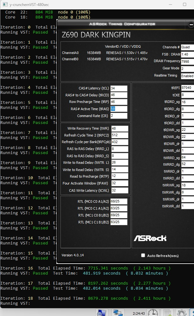This screenshot has height=316, width=194.
Task: Select the Write Recovery Time (tWR) field
Action: (119, 128)
